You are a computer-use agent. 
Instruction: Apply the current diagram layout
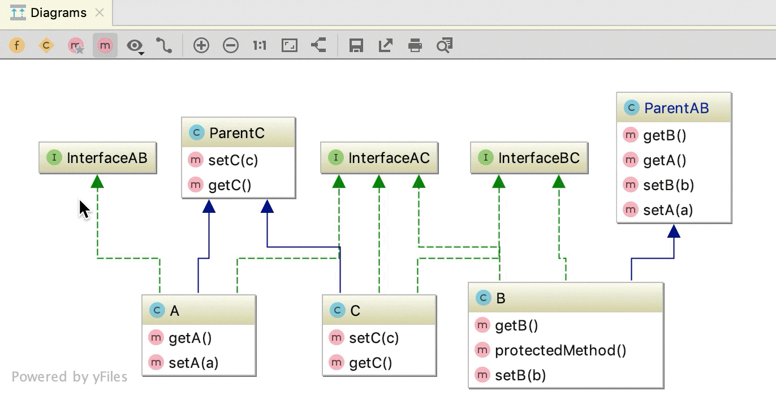[x=318, y=45]
